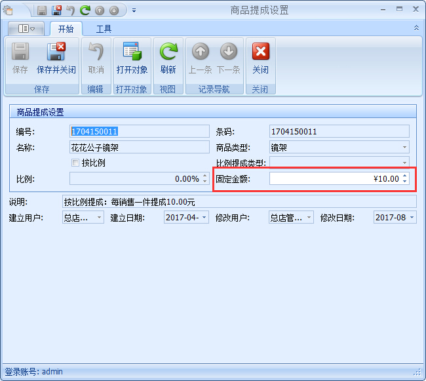426x381 pixels.
Task: Click the 条码 input field
Action: (x=339, y=132)
